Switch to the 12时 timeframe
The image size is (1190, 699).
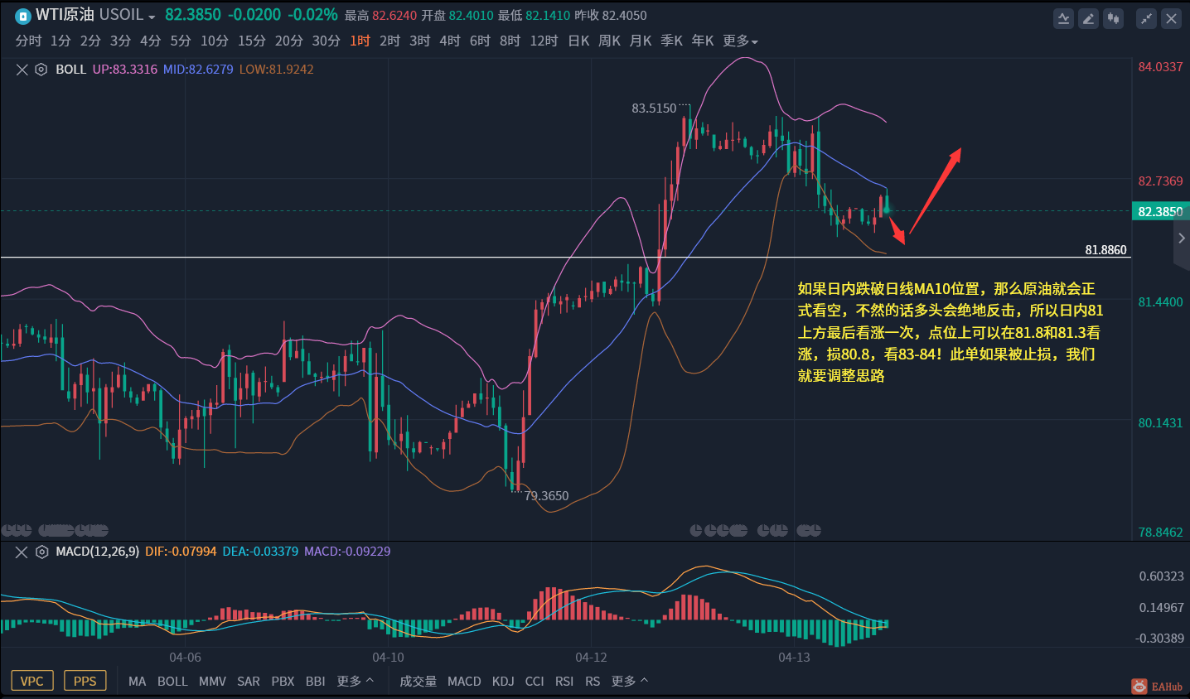coord(544,41)
